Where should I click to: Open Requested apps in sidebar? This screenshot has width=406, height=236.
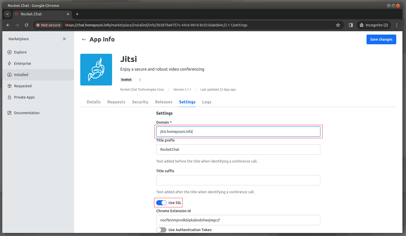point(38,86)
